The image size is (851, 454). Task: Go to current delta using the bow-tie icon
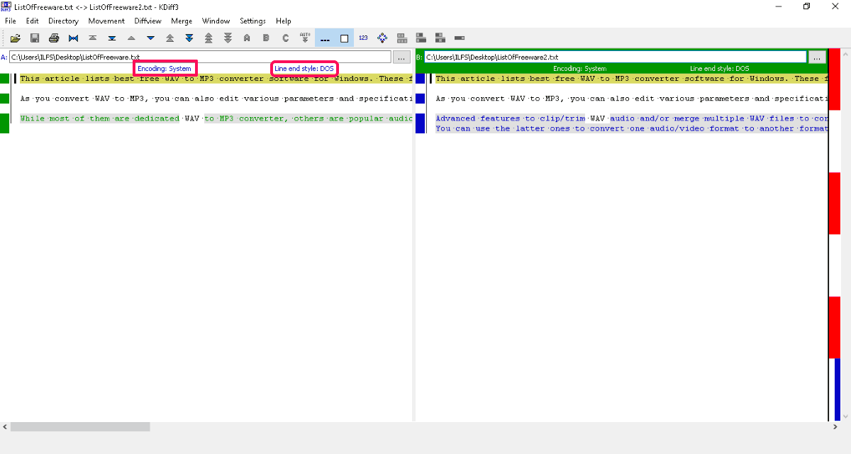tap(73, 38)
